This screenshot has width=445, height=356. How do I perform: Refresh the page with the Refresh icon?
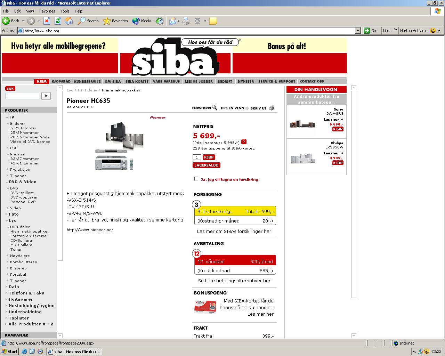coord(58,21)
